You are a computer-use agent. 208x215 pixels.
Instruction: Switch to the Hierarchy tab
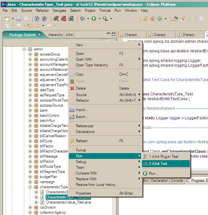[x=56, y=35]
